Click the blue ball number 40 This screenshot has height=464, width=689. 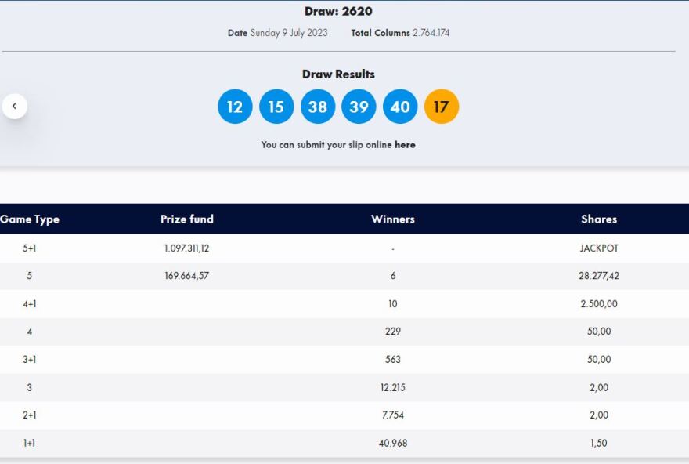[x=400, y=107]
